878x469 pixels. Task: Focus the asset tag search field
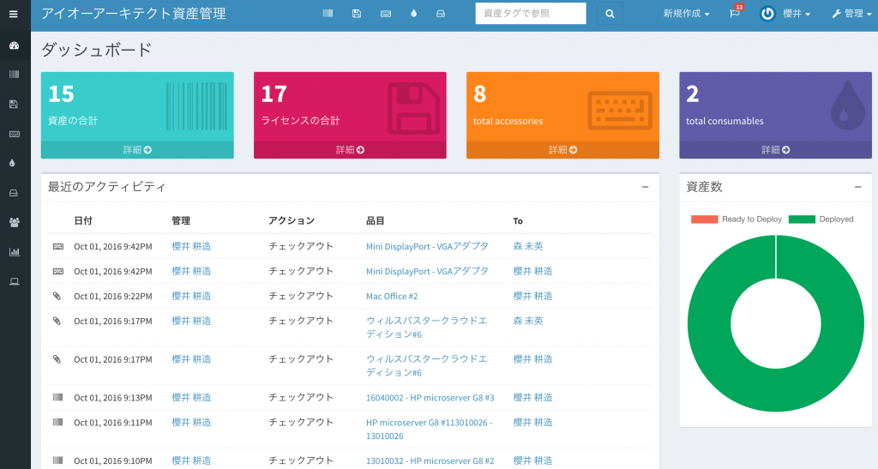tap(531, 14)
